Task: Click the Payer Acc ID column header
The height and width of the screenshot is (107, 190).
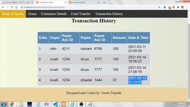Action: click(70, 38)
